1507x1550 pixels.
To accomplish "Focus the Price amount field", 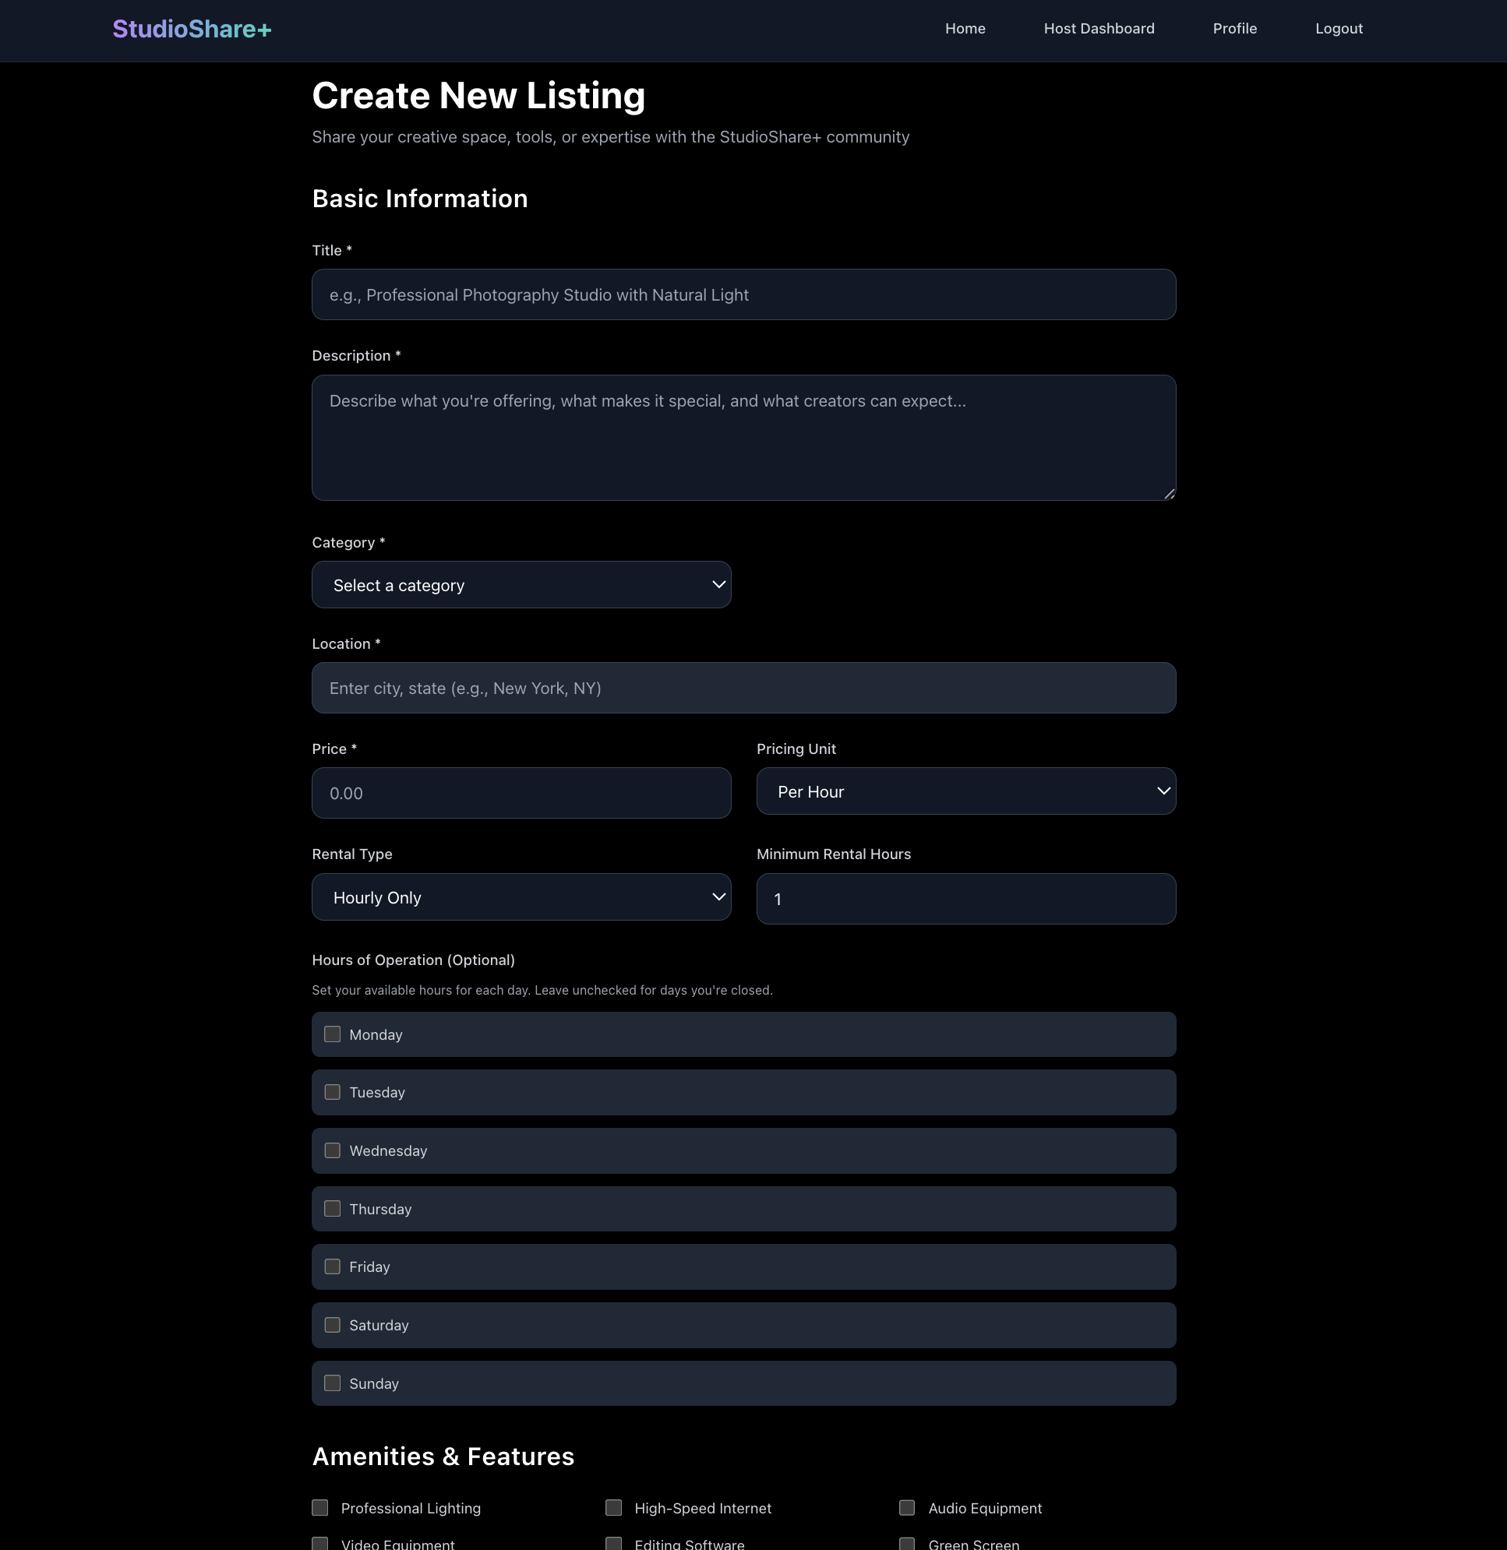I will click(521, 793).
